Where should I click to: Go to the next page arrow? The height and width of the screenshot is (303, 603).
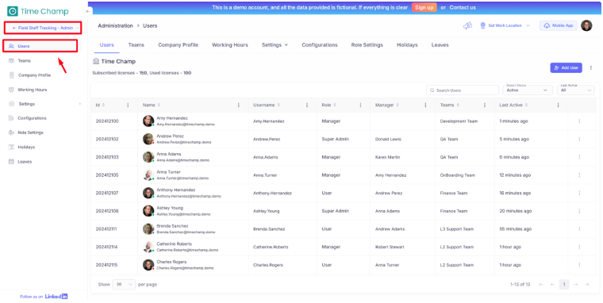576,284
